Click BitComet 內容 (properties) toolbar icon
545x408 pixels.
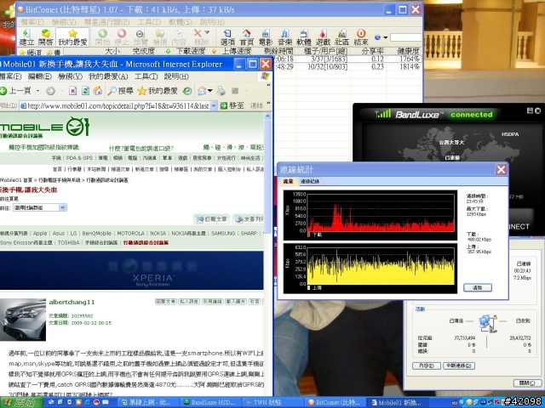179,37
